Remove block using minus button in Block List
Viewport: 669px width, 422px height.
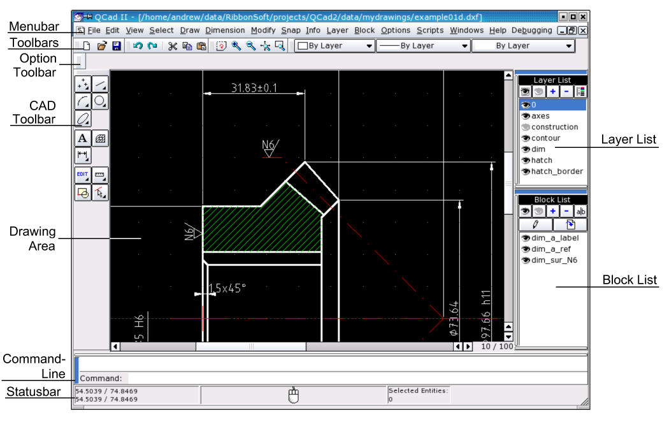tap(566, 211)
